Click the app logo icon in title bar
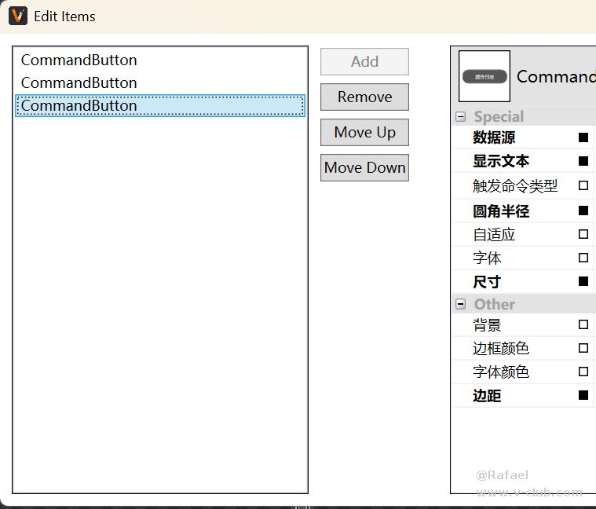The image size is (596, 509). point(17,16)
